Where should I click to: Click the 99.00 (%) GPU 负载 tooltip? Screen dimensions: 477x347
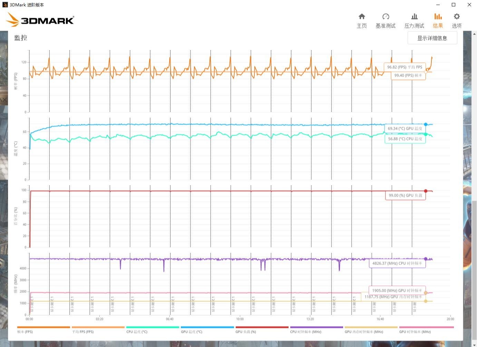(405, 195)
